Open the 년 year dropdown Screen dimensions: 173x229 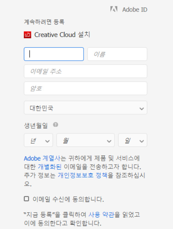coord(38,140)
